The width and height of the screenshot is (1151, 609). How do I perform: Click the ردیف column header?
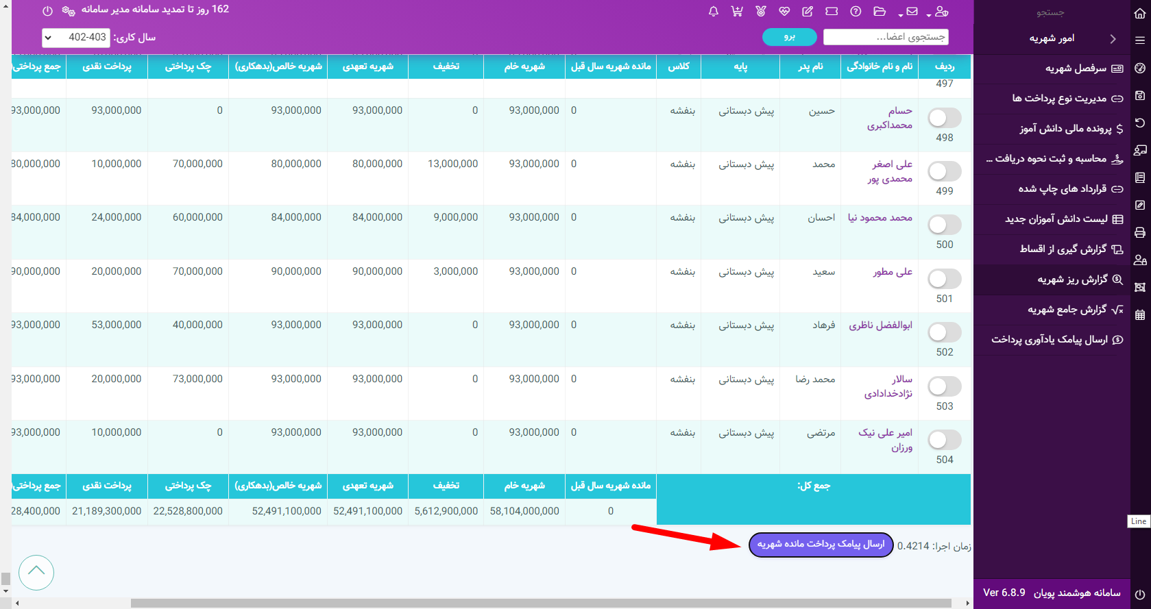coord(945,67)
